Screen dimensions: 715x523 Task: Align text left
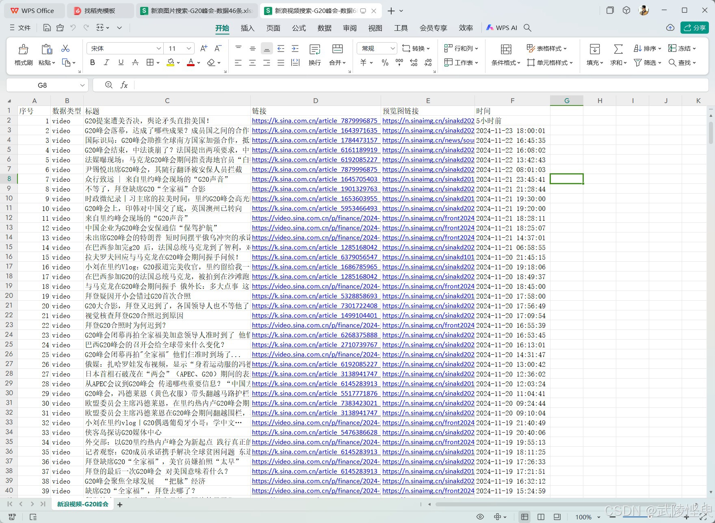click(x=238, y=62)
